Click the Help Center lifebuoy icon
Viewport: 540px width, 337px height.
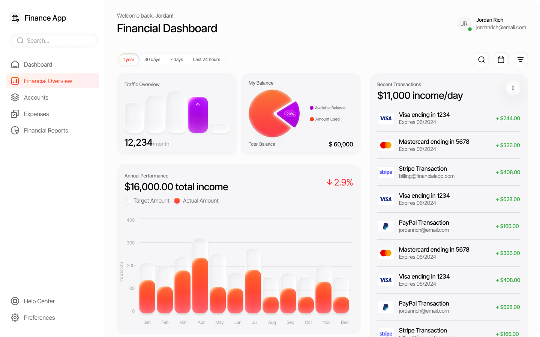click(x=15, y=301)
